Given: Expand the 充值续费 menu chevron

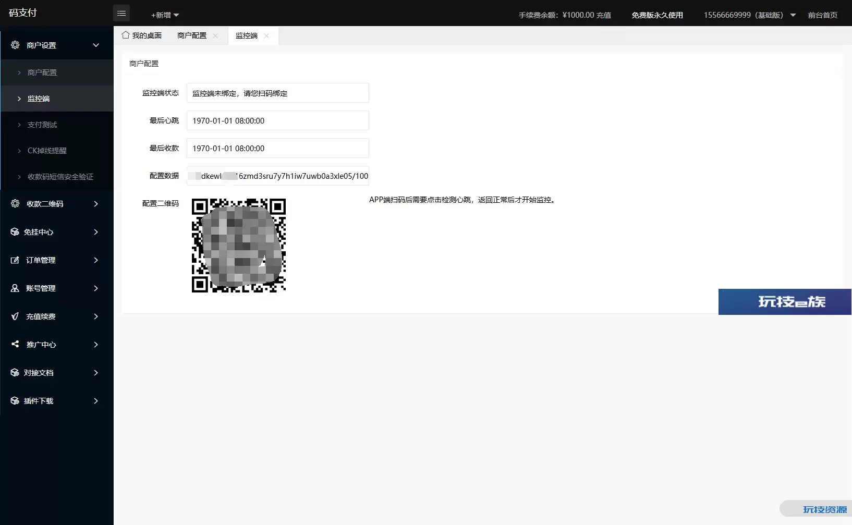Looking at the screenshot, I should 96,316.
